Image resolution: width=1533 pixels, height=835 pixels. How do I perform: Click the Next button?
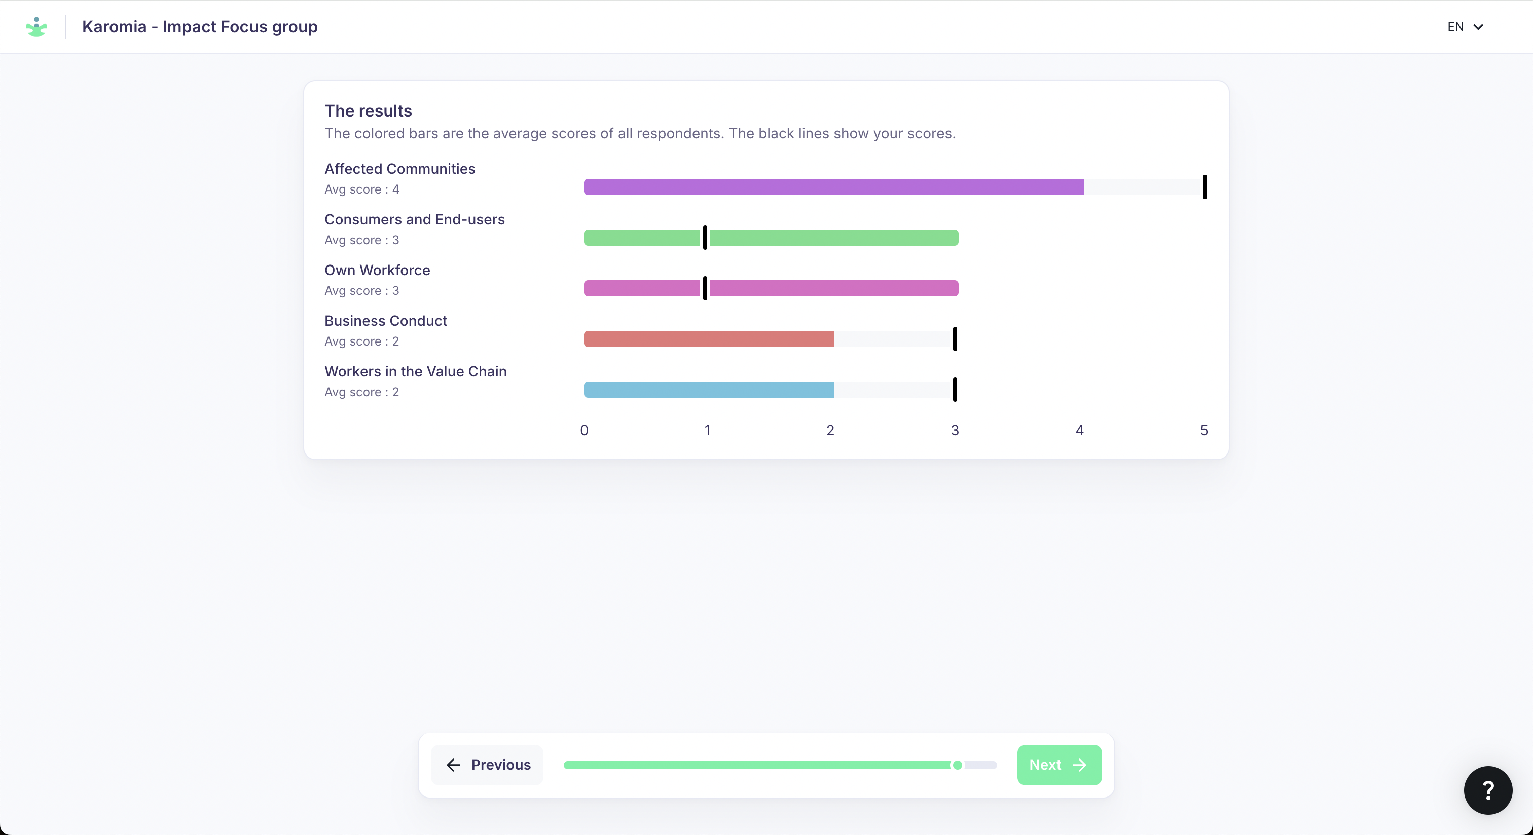click(1058, 765)
